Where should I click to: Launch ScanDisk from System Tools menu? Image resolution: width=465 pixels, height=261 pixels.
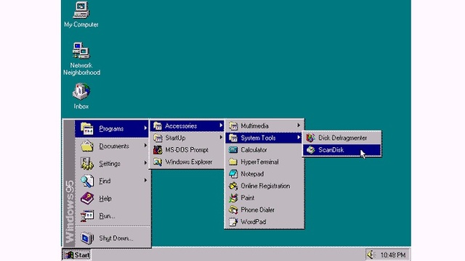[x=341, y=150]
